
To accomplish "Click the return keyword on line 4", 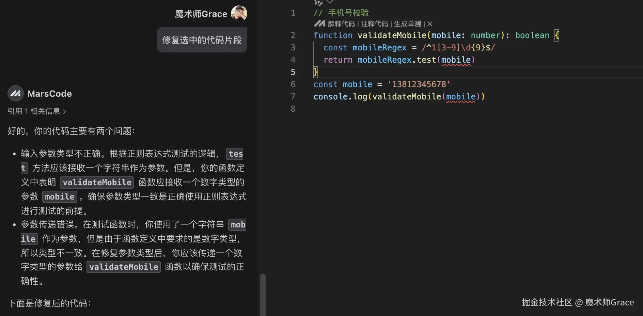I will 338,60.
